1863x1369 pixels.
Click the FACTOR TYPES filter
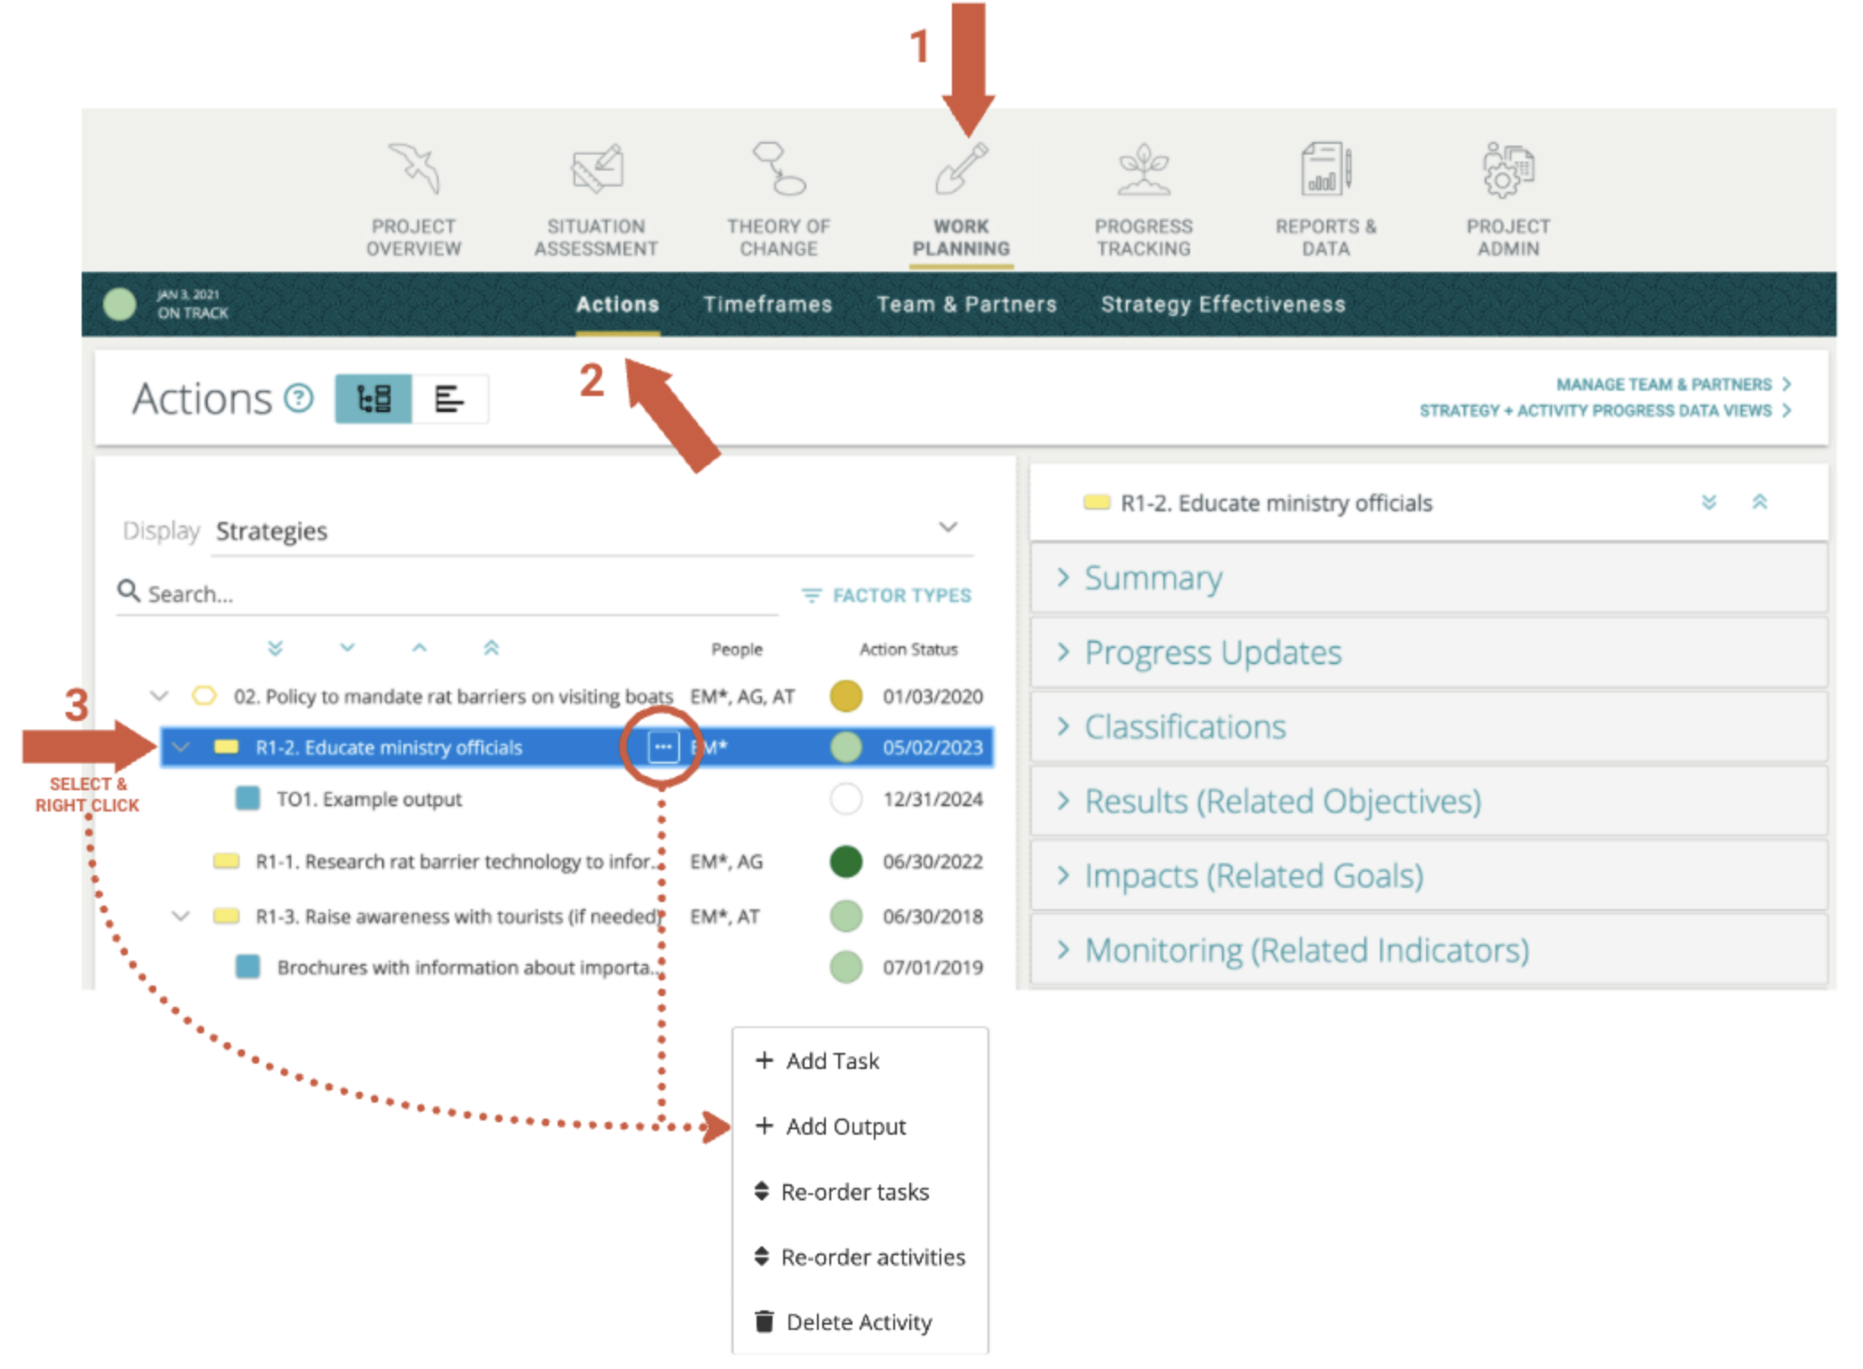(886, 595)
